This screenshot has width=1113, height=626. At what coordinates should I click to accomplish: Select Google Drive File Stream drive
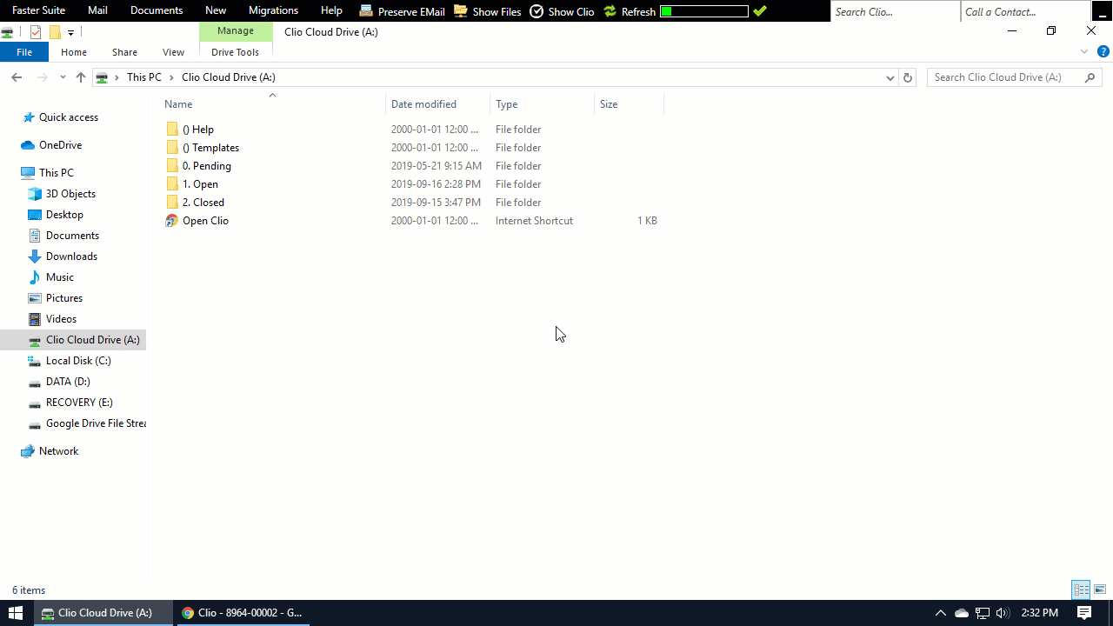click(87, 423)
